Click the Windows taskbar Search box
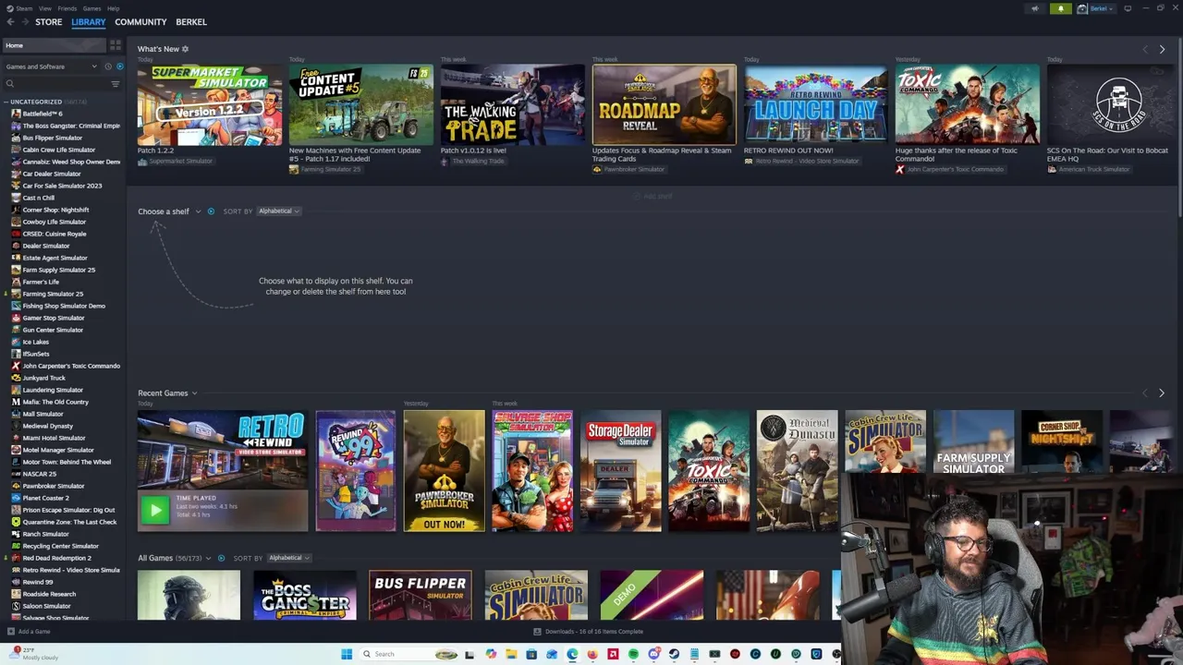This screenshot has height=665, width=1183. [x=409, y=654]
